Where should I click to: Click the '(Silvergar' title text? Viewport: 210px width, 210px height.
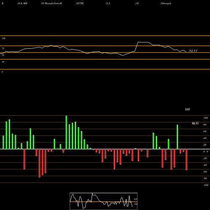point(166,3)
